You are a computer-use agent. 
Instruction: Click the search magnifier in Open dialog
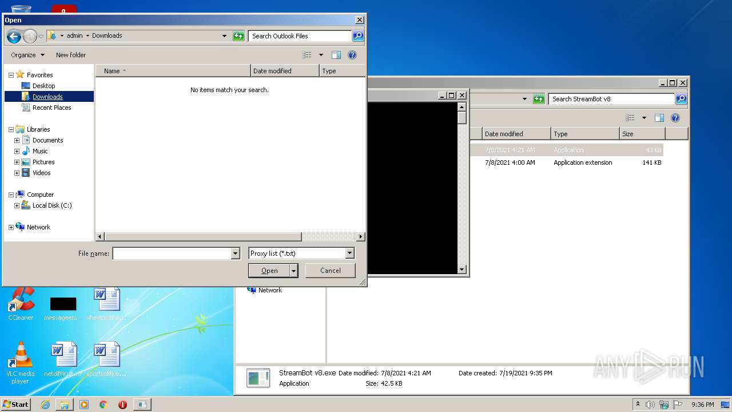click(x=358, y=36)
